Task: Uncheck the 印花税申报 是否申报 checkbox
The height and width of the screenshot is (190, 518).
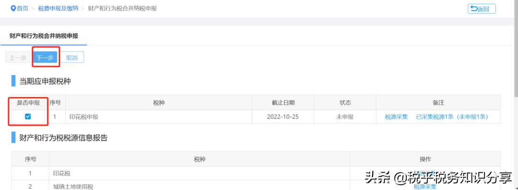Action: pos(28,116)
